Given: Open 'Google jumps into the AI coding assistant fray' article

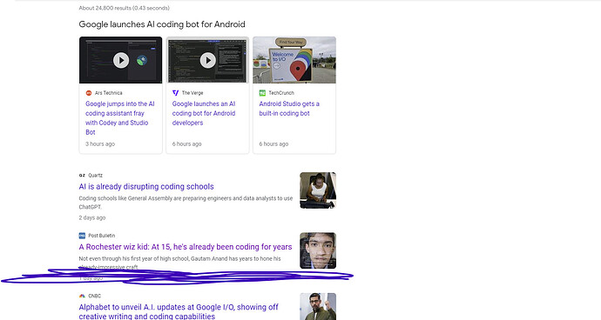Looking at the screenshot, I should pyautogui.click(x=120, y=118).
